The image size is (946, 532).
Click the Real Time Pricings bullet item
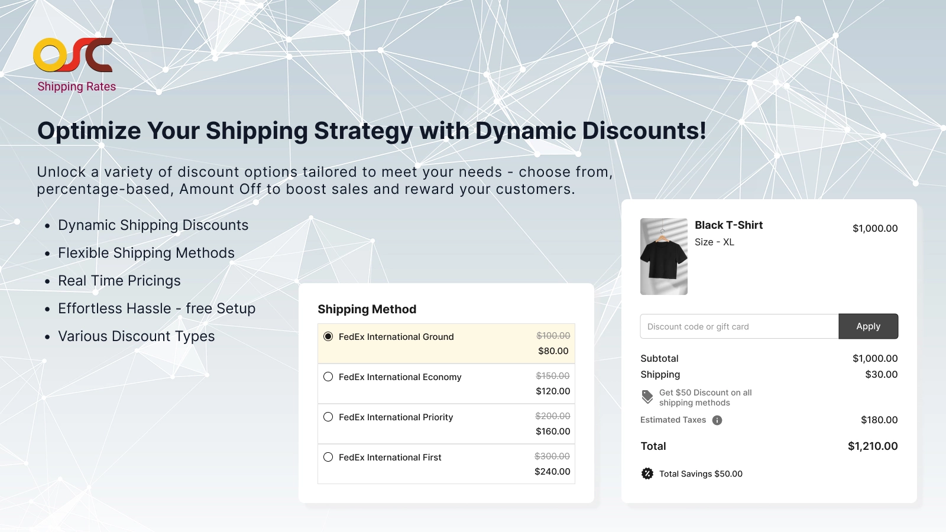pyautogui.click(x=119, y=281)
